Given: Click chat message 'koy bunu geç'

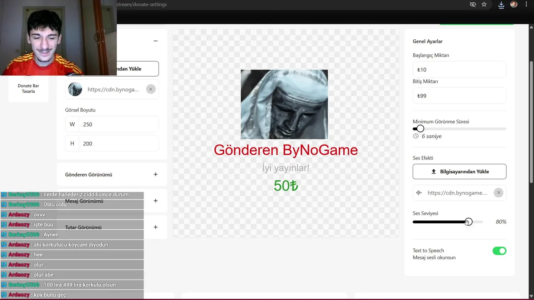Looking at the screenshot, I should click(x=50, y=295).
